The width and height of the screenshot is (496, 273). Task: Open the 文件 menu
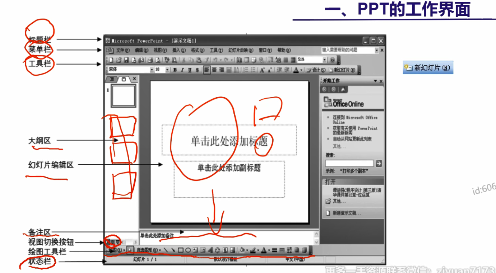(123, 51)
